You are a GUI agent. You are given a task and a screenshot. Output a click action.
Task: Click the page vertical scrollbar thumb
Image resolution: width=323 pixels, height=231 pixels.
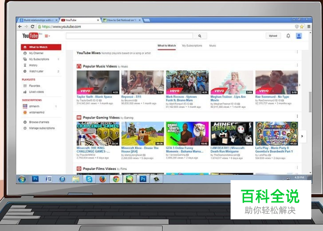click(x=310, y=102)
